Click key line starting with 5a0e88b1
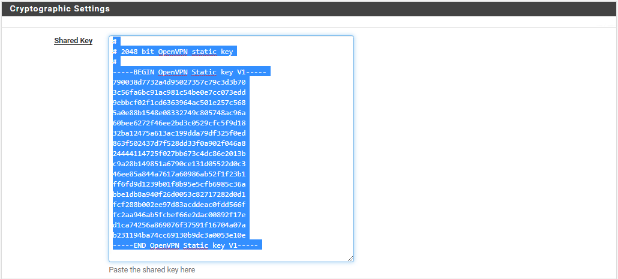 click(x=179, y=113)
